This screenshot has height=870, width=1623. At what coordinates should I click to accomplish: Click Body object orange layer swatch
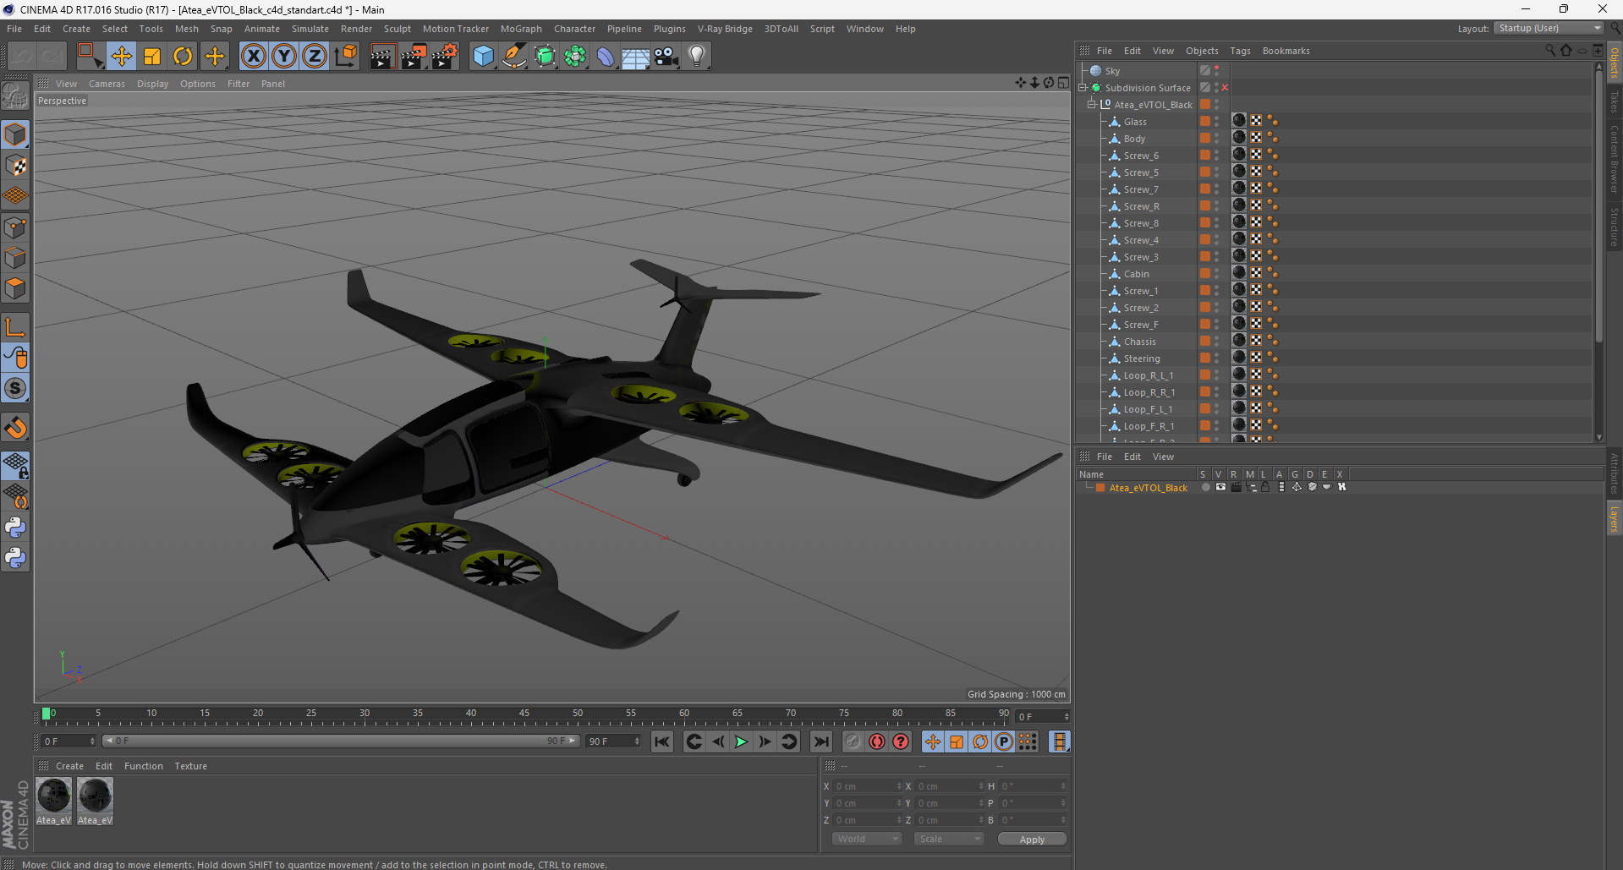tap(1205, 138)
